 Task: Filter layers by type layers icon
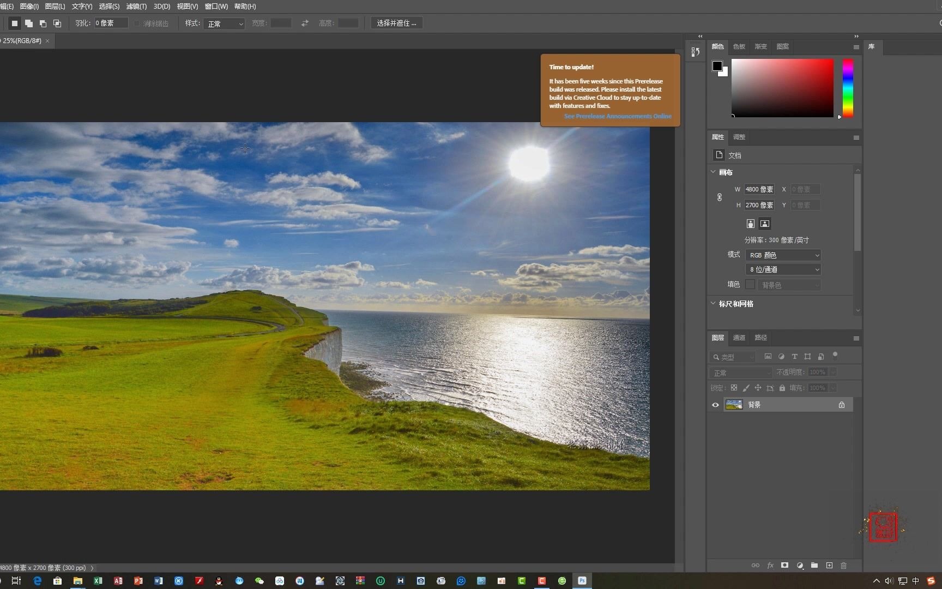pos(794,357)
